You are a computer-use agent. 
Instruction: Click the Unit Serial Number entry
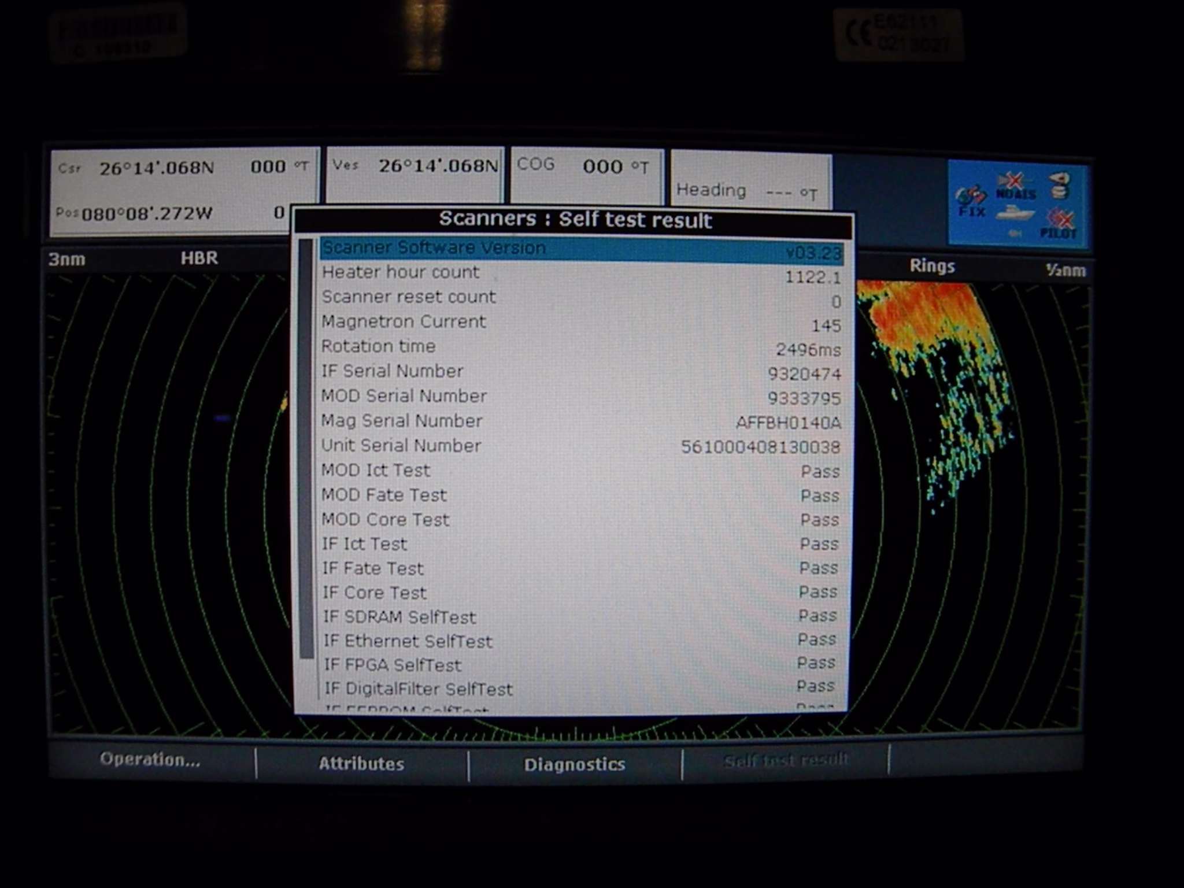581,446
